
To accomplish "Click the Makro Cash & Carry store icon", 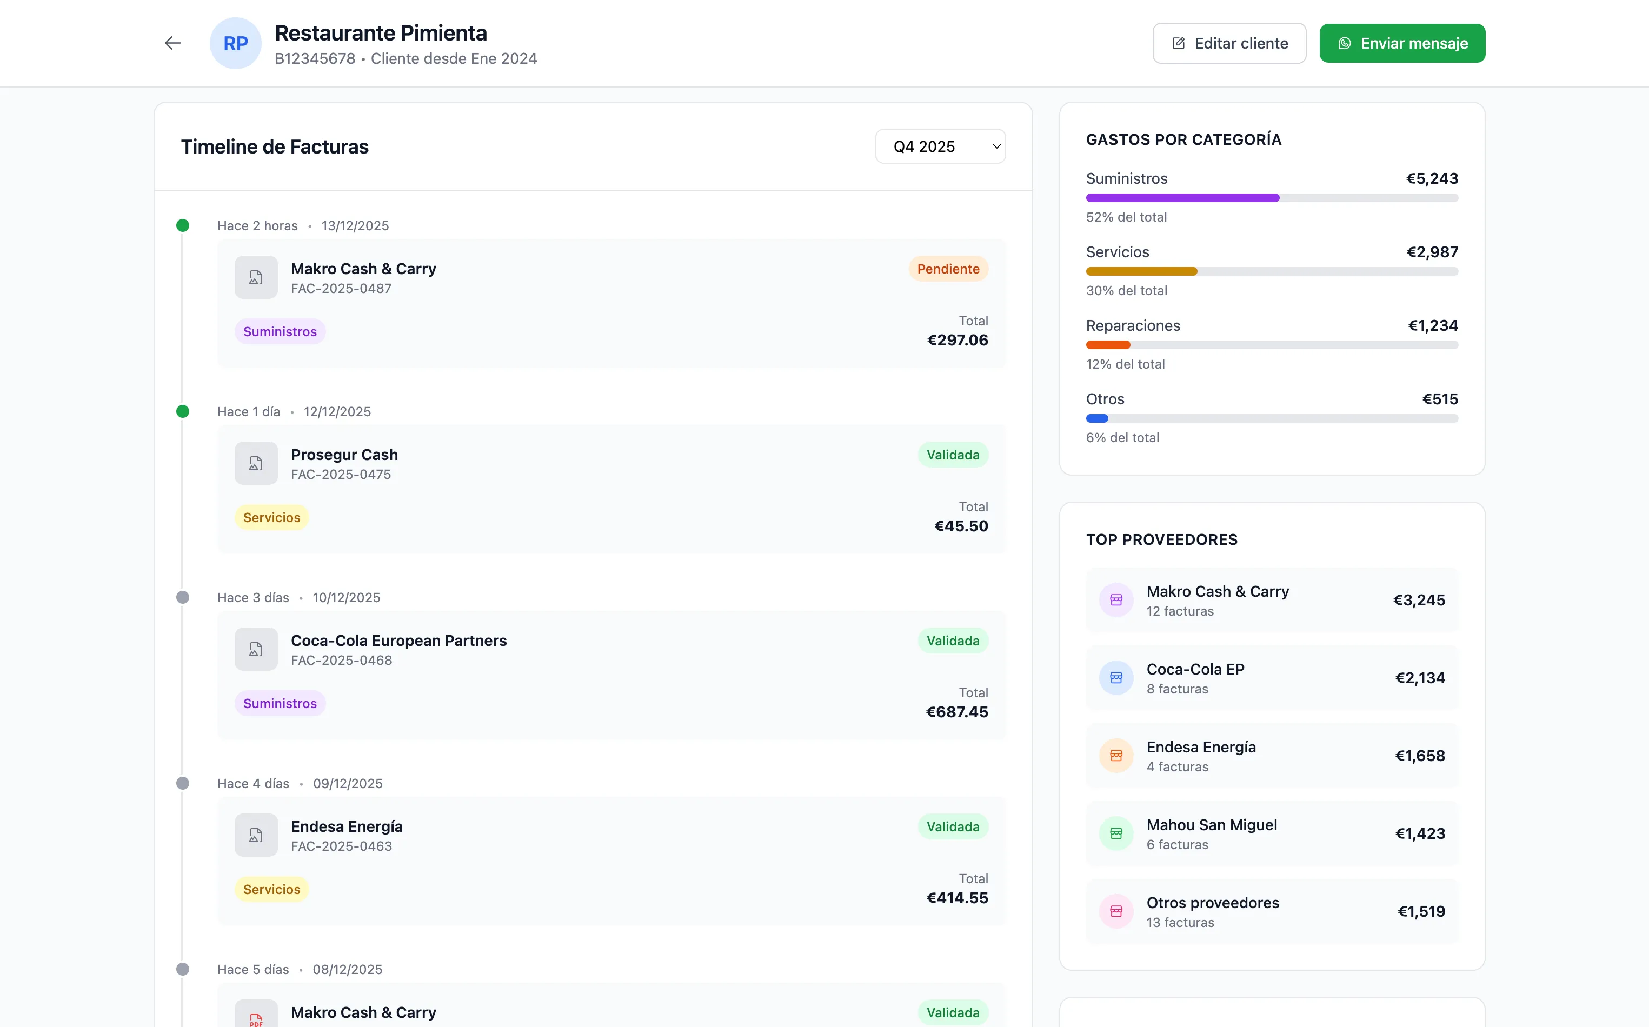I will [1115, 600].
